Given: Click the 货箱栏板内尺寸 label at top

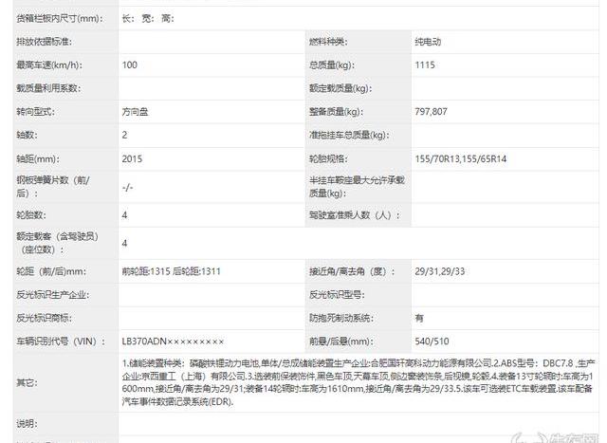Looking at the screenshot, I should tap(57, 18).
